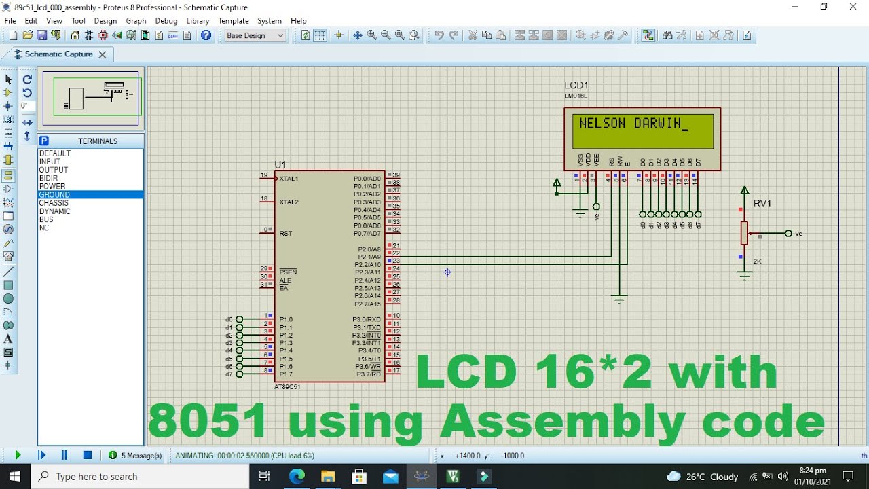Screen dimensions: 869x489
Task: Play the simulation
Action: 18,455
